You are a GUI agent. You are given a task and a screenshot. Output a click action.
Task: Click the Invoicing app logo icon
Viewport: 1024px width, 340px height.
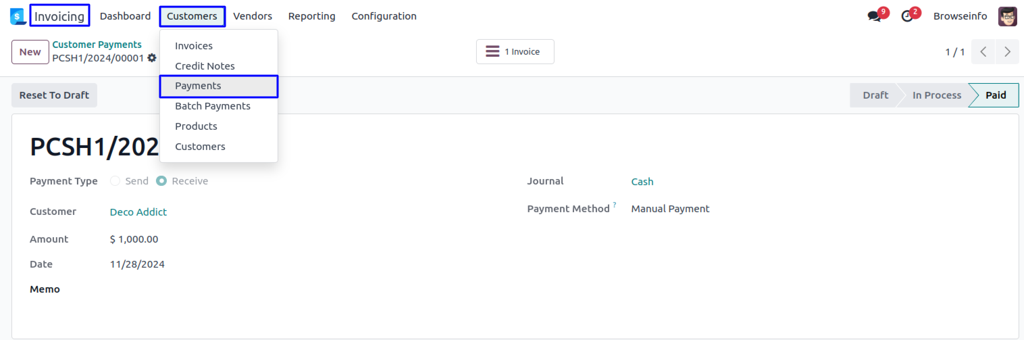click(18, 16)
